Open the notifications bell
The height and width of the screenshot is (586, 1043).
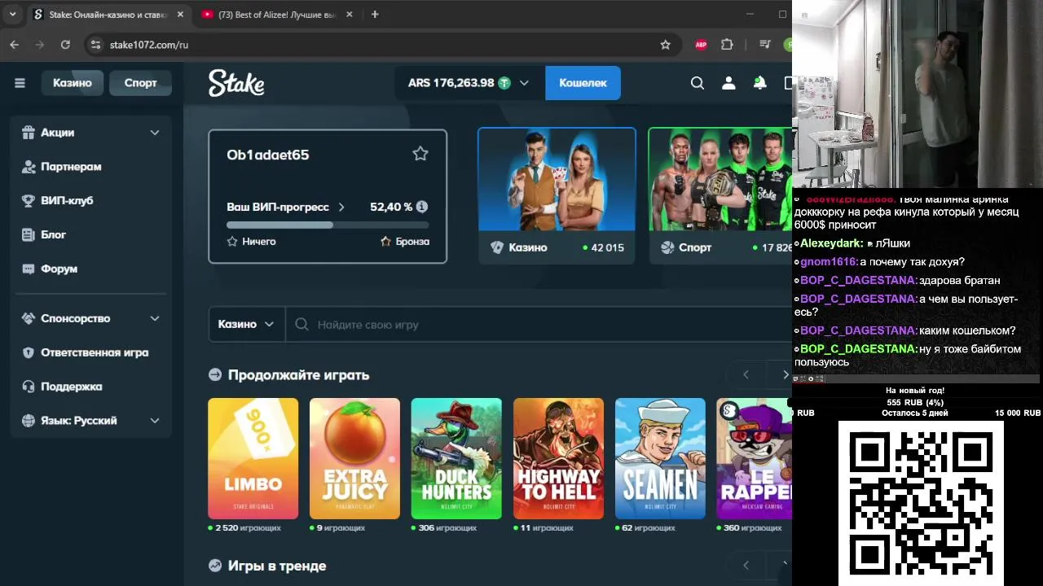pos(759,83)
